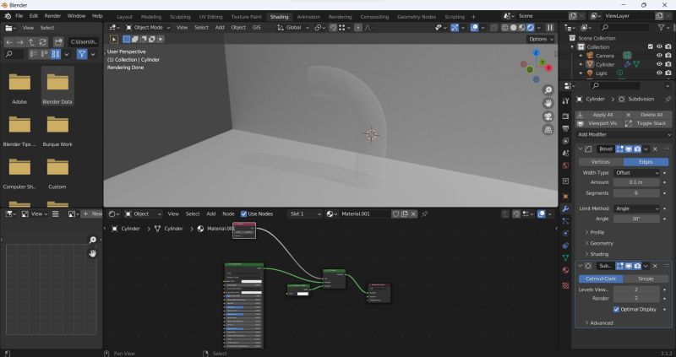
Task: Open the World properties tab
Action: pos(565,165)
